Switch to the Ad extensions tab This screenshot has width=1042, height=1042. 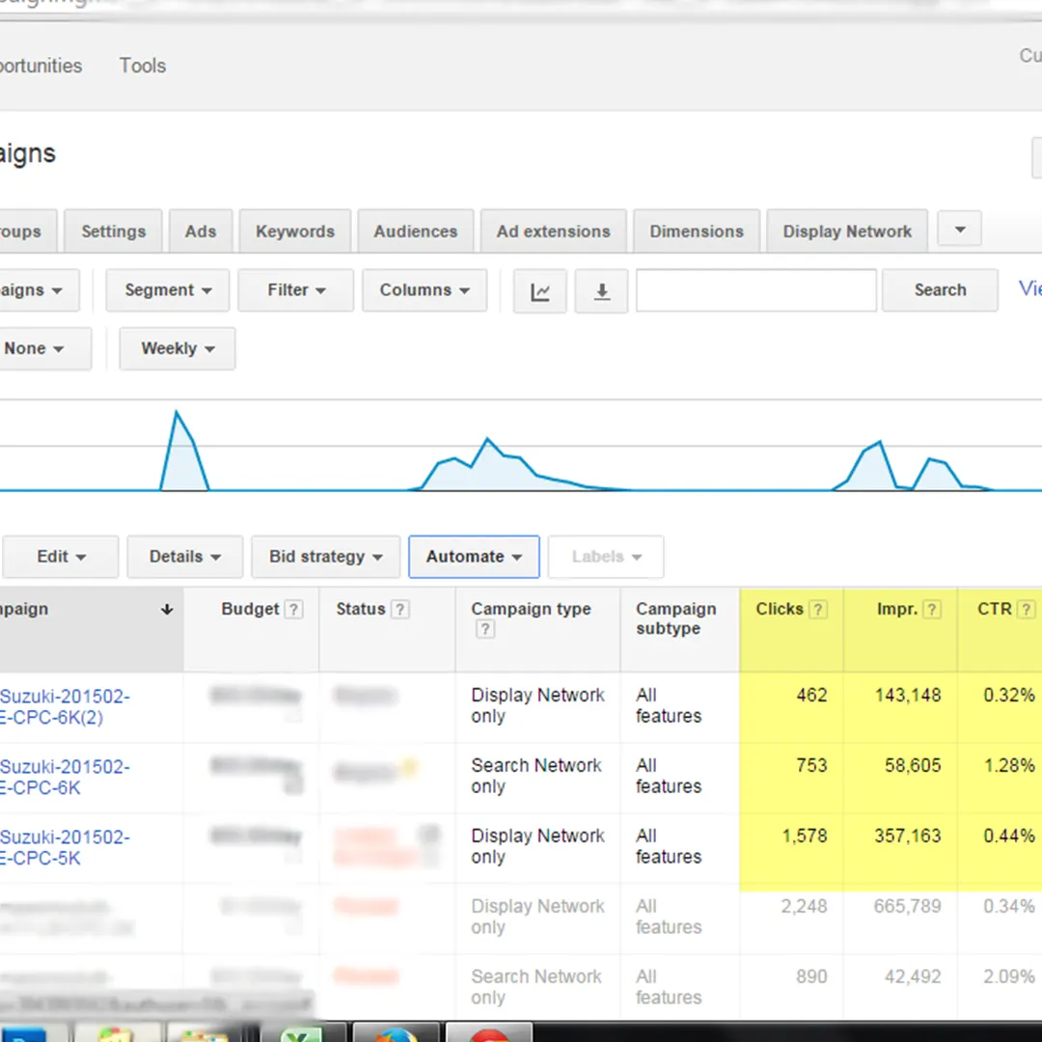coord(553,232)
